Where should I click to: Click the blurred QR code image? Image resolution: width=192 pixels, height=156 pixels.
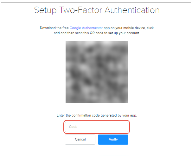pos(97,72)
